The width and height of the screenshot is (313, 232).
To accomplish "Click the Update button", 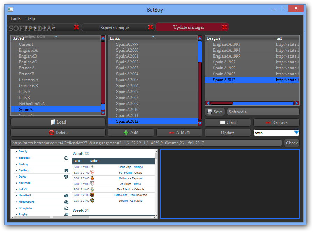I will [228, 133].
